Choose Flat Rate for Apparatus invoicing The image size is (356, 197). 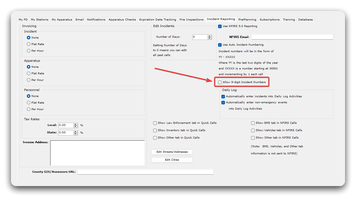pos(28,73)
